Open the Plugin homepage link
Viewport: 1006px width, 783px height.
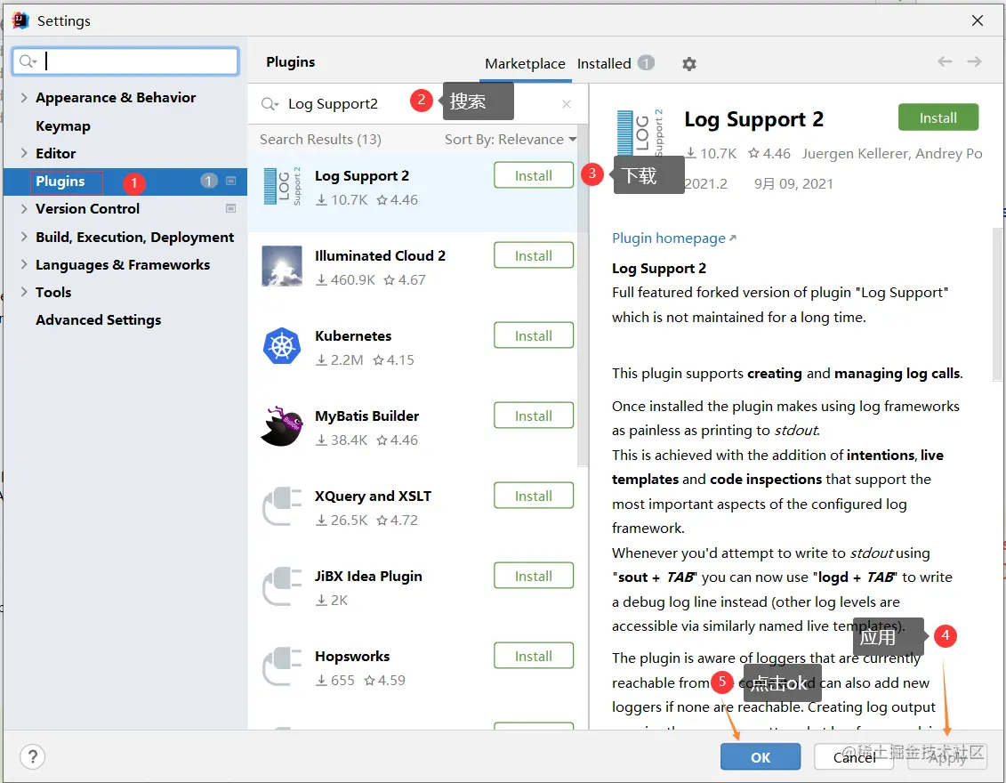673,238
